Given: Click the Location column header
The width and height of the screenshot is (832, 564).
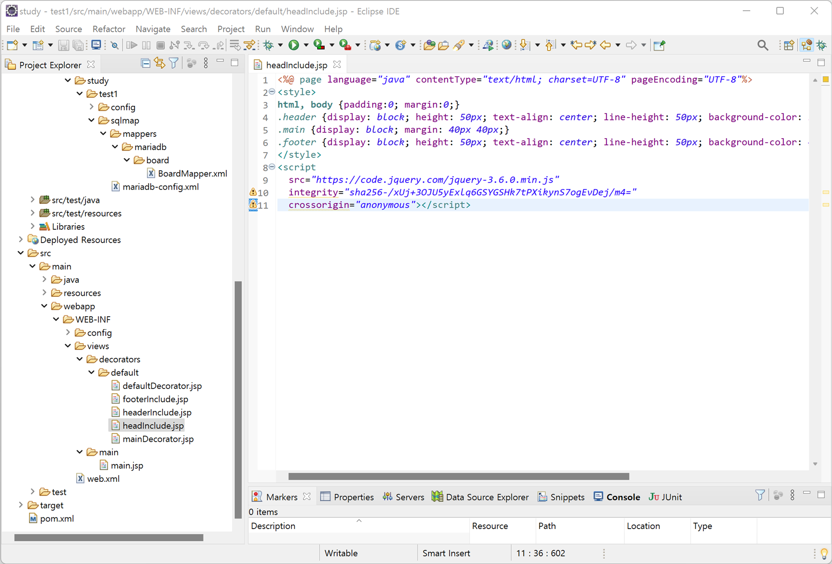Looking at the screenshot, I should [x=657, y=525].
